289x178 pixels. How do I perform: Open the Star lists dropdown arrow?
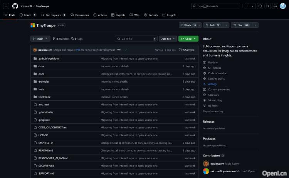[x=255, y=25]
